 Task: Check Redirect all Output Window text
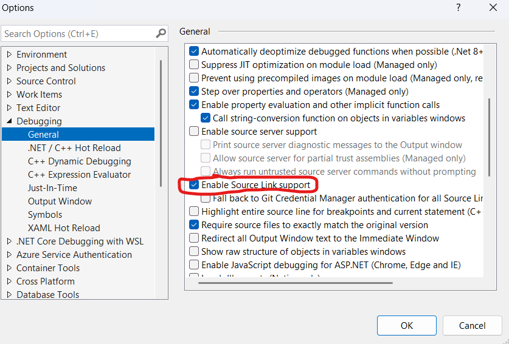(x=194, y=238)
